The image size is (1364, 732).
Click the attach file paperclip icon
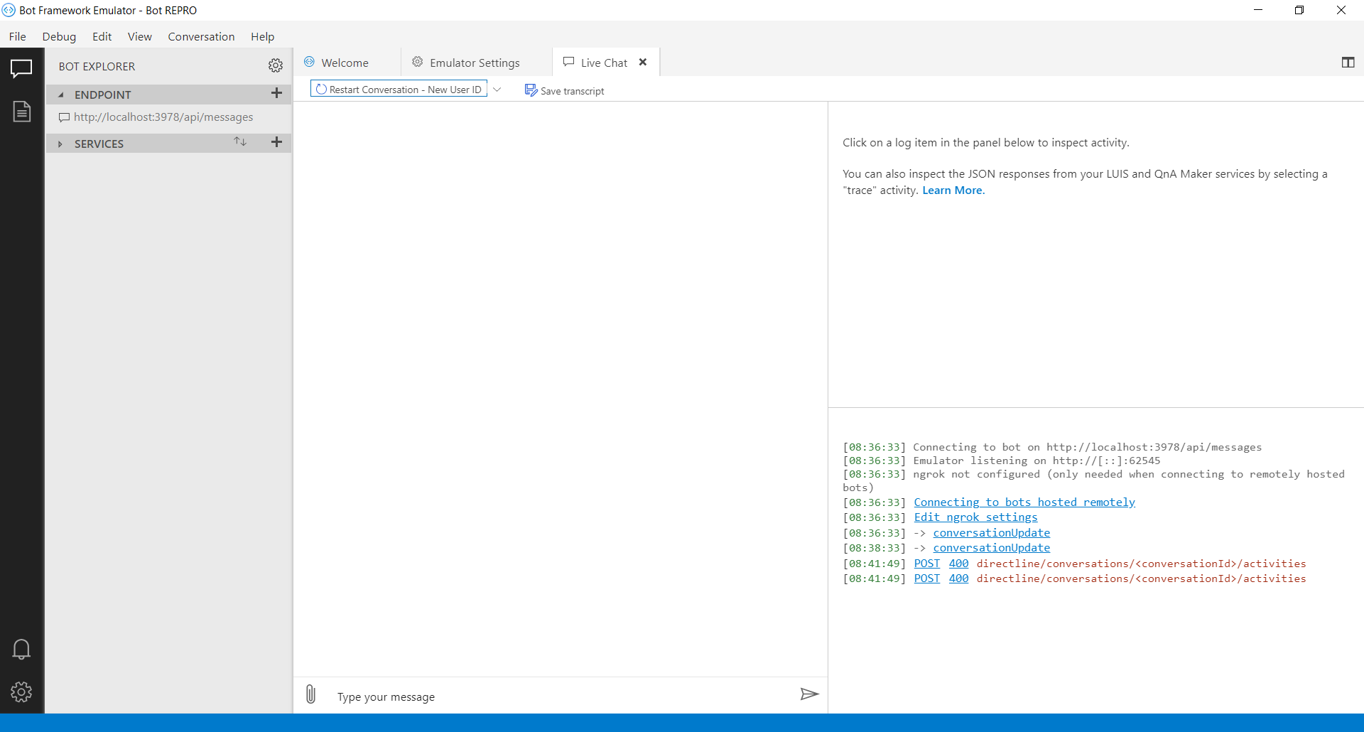pyautogui.click(x=310, y=694)
